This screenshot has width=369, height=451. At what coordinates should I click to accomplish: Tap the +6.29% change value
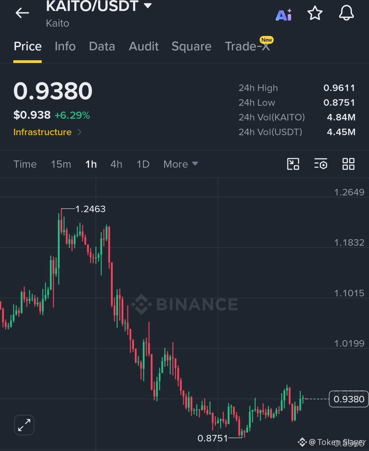72,115
